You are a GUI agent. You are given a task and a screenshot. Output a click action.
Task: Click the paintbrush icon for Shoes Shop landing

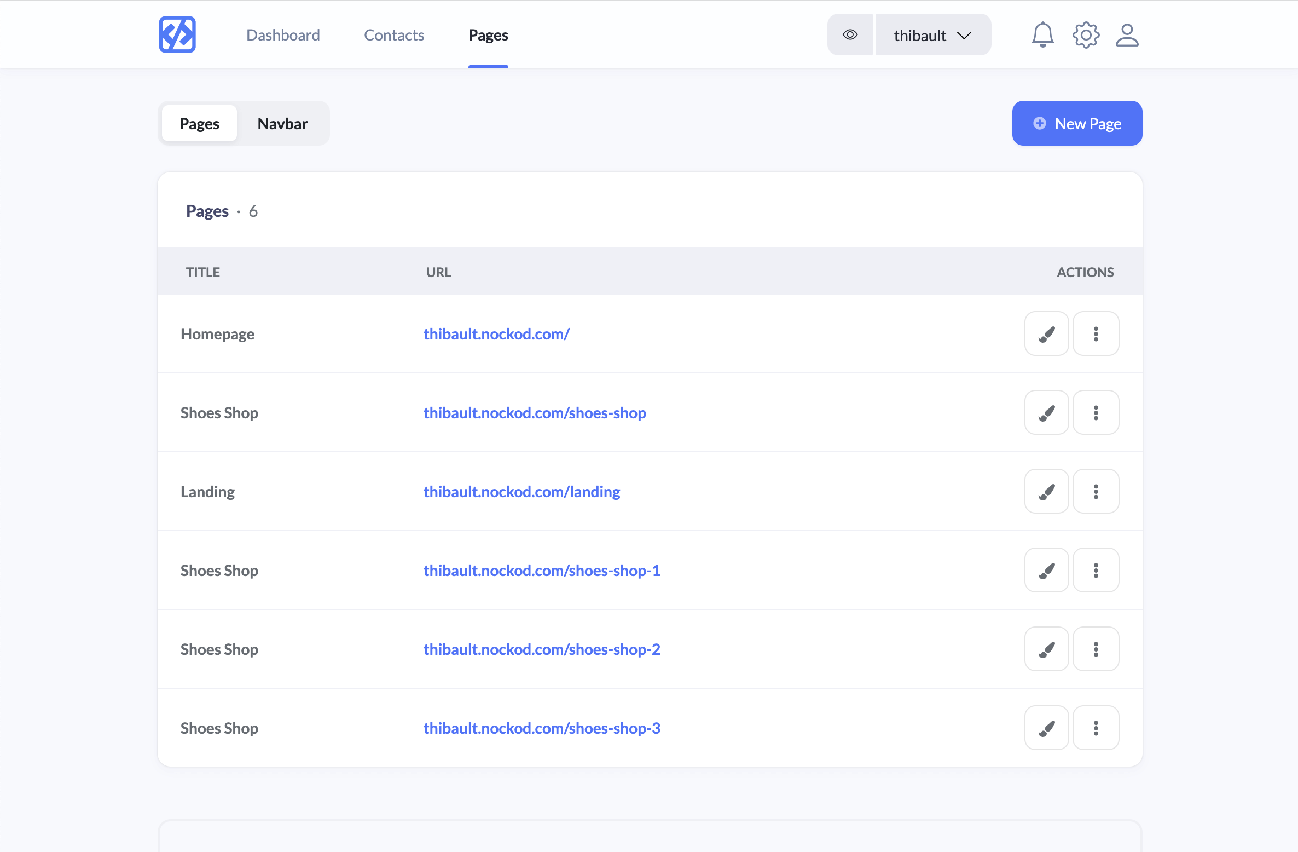pos(1046,412)
